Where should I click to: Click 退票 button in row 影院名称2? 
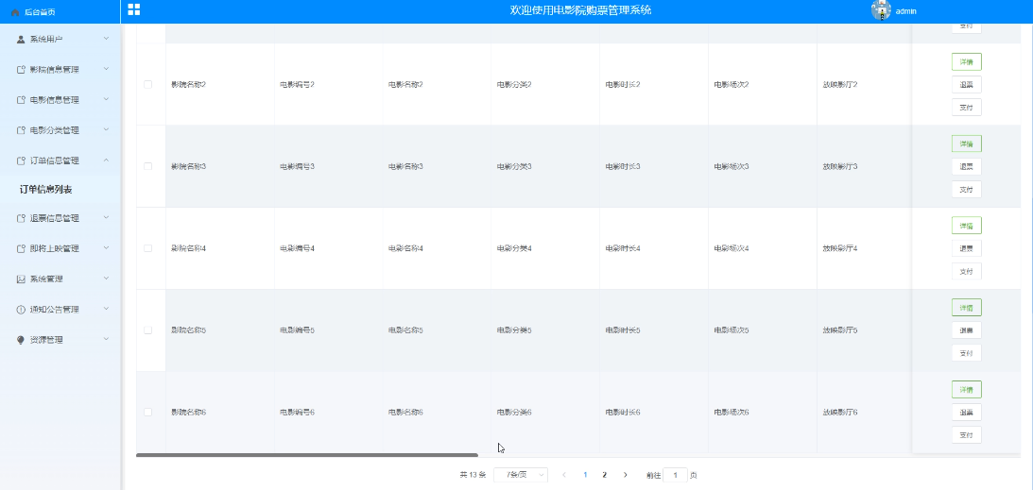click(967, 84)
